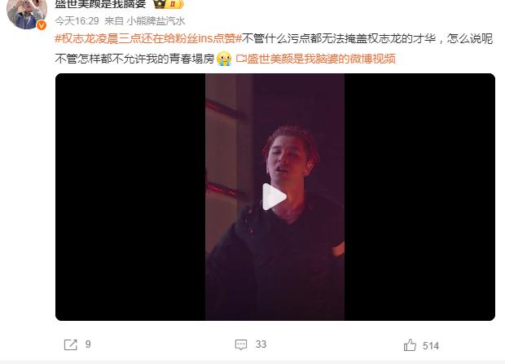Viewport: 505px width, 364px height.
Task: Click the video frame showing the singer
Action: pos(274,196)
